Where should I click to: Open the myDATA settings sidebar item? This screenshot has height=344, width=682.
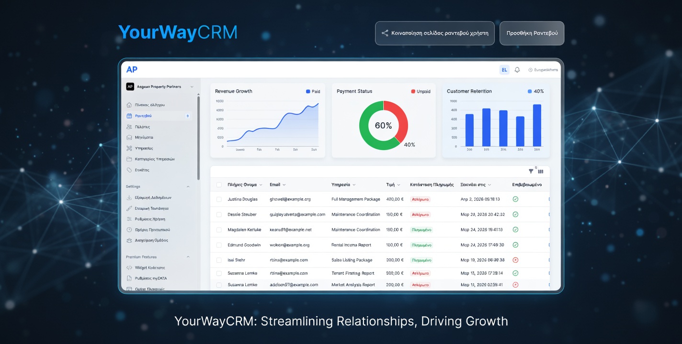150,278
